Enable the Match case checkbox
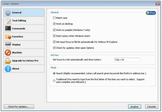 pos(54,18)
